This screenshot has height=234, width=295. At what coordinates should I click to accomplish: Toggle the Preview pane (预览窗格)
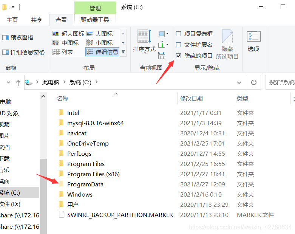(x=18, y=38)
